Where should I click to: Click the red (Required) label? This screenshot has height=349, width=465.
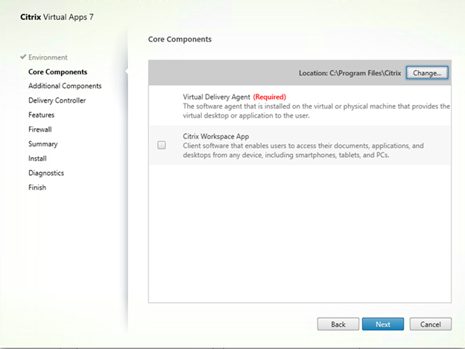[x=270, y=97]
